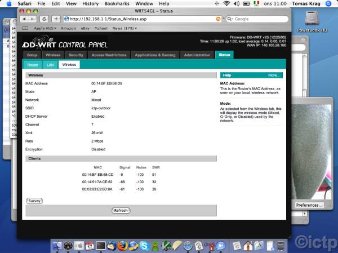Click the Refresh button
The image size is (338, 253).
(121, 210)
